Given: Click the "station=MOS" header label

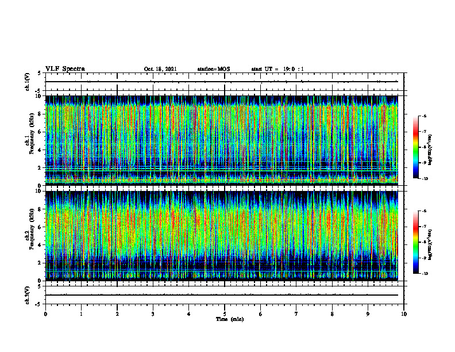Looking at the screenshot, I should coord(214,69).
